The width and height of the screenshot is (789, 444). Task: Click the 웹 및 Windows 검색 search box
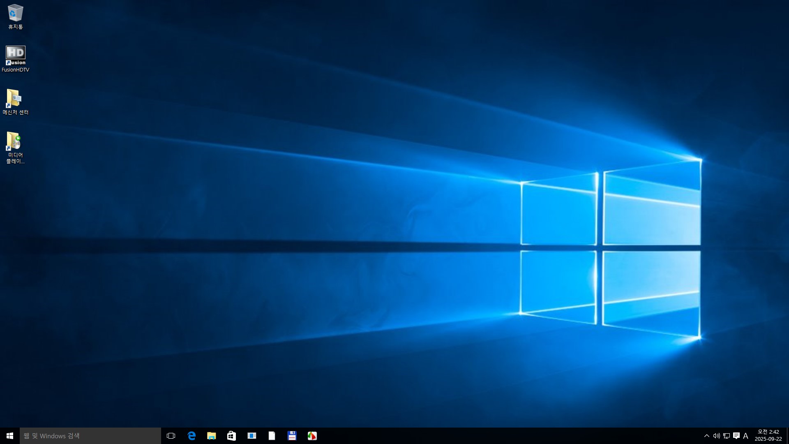pyautogui.click(x=90, y=436)
